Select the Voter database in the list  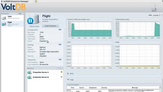(x=12, y=18)
